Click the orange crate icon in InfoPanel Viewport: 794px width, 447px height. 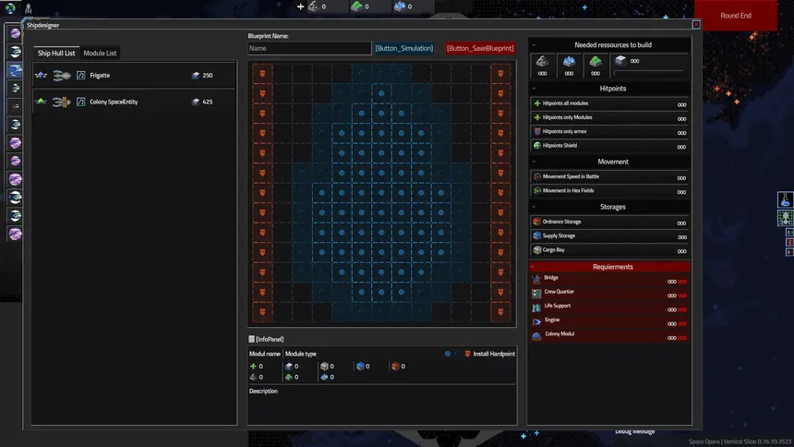395,367
